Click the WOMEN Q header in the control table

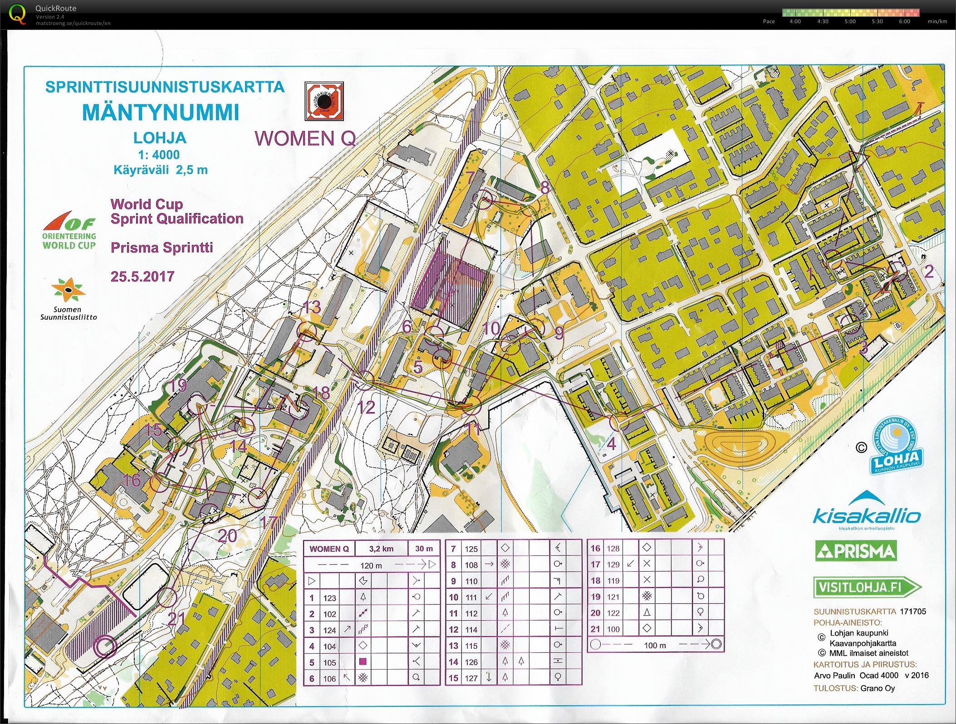click(328, 548)
